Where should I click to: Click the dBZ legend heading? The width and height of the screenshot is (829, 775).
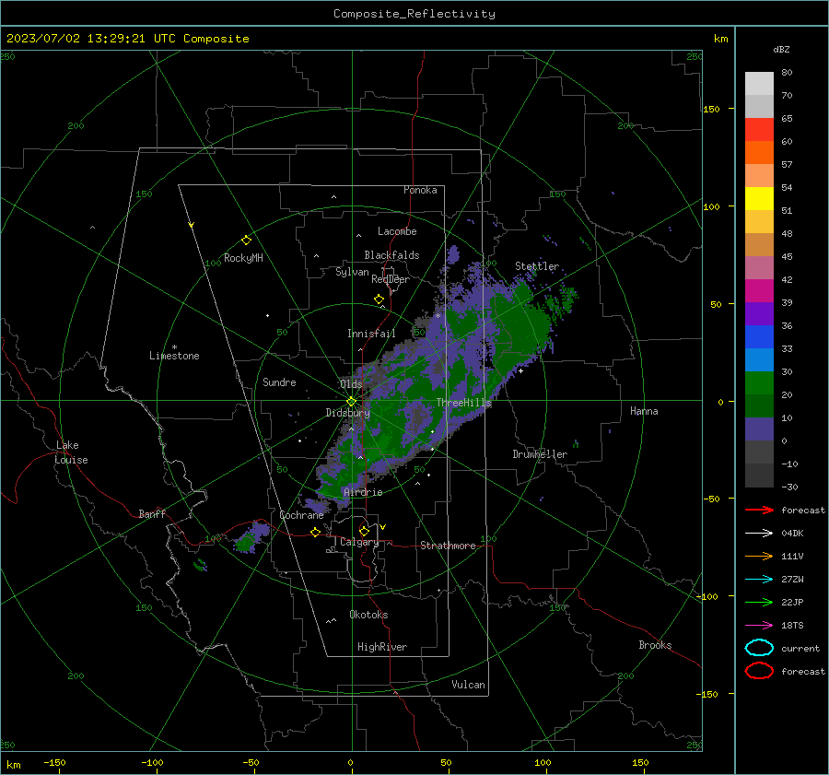[x=781, y=49]
